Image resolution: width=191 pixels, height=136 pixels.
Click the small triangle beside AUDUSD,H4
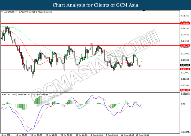click(2, 12)
